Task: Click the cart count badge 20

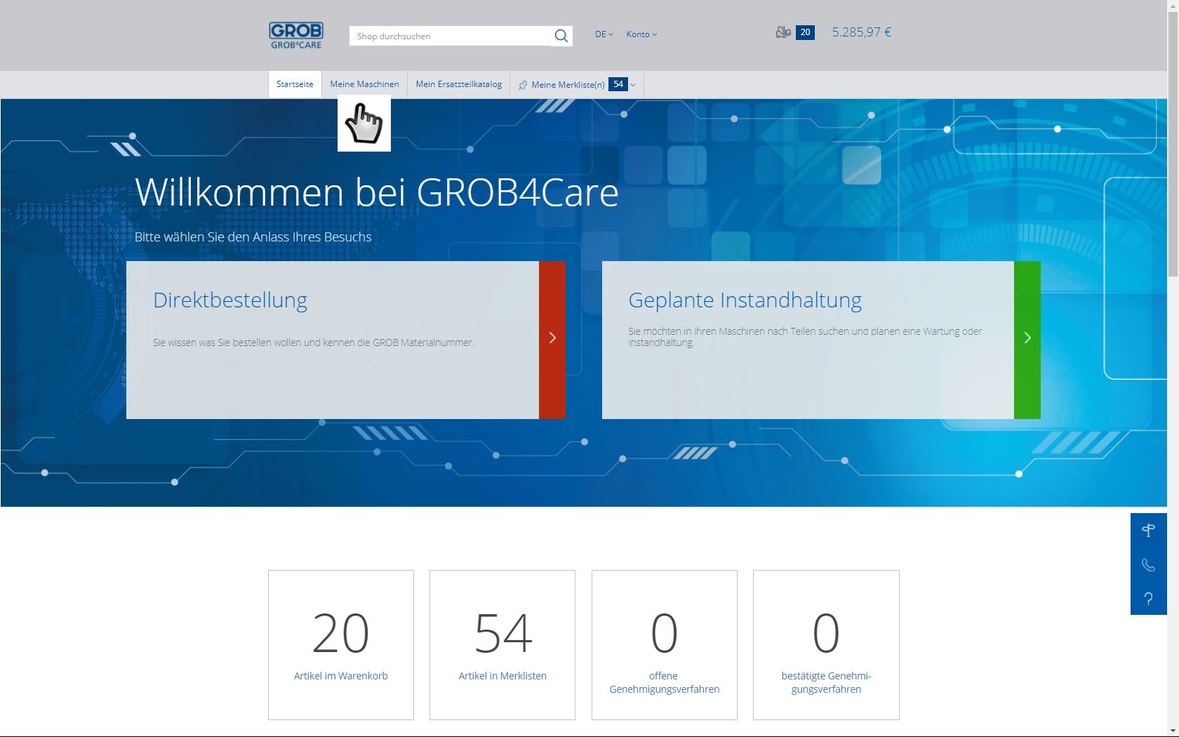Action: pyautogui.click(x=805, y=32)
